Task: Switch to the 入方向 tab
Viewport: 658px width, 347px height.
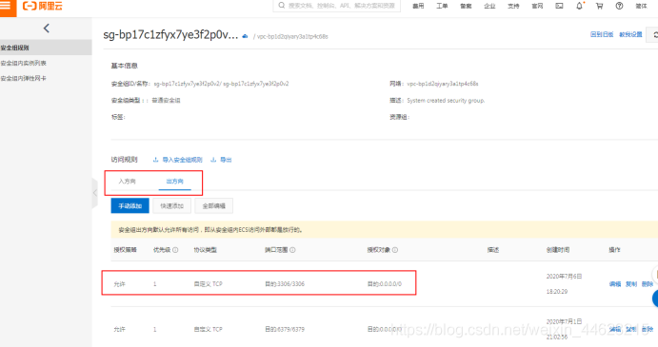Action: click(128, 181)
